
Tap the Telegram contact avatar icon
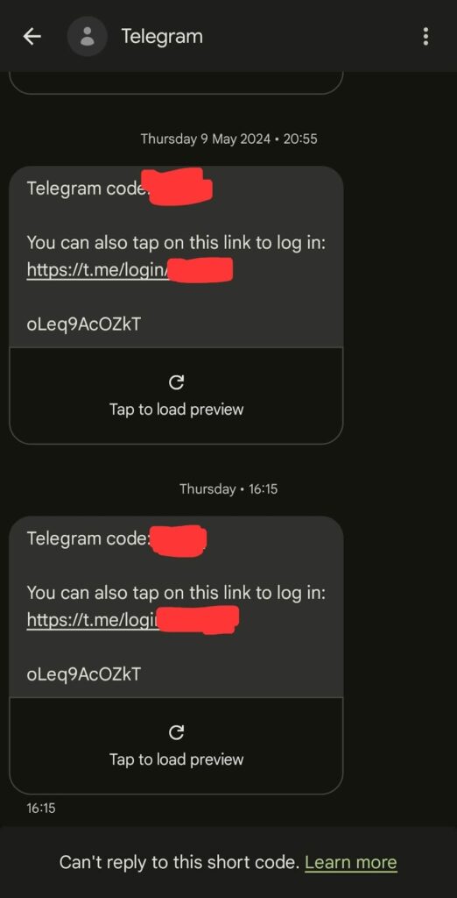click(88, 37)
